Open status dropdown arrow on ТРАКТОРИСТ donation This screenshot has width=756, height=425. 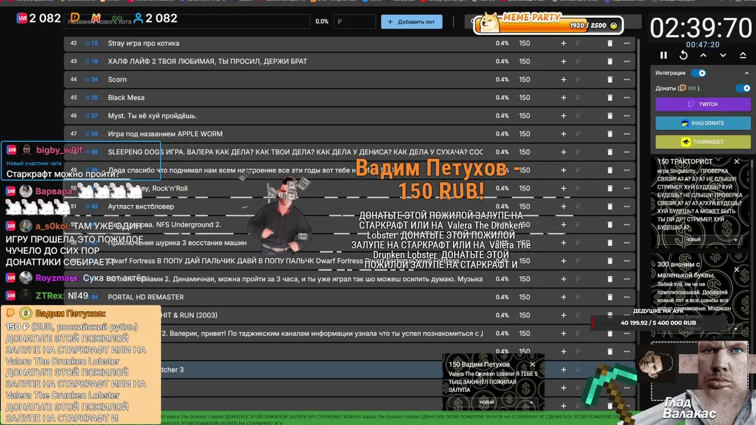coord(735,240)
